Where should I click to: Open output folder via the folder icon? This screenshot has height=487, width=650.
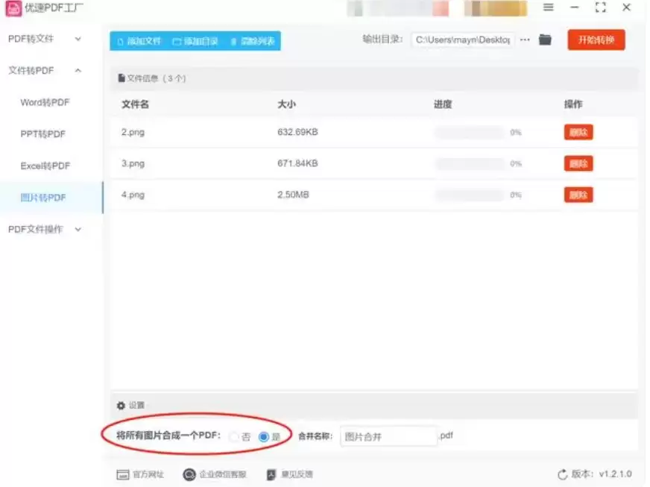click(x=545, y=40)
